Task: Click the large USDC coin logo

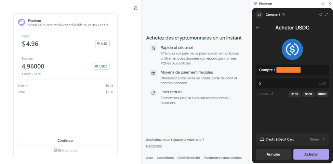Action: tap(292, 49)
